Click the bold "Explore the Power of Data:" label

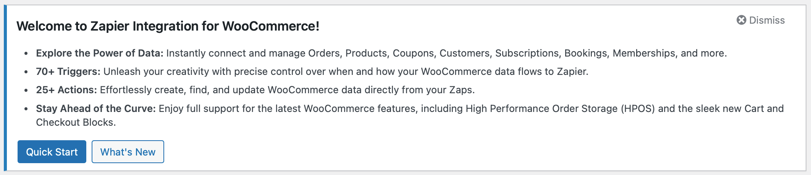[x=99, y=53]
